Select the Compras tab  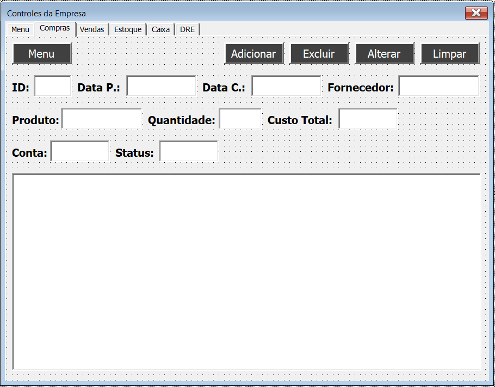point(55,28)
